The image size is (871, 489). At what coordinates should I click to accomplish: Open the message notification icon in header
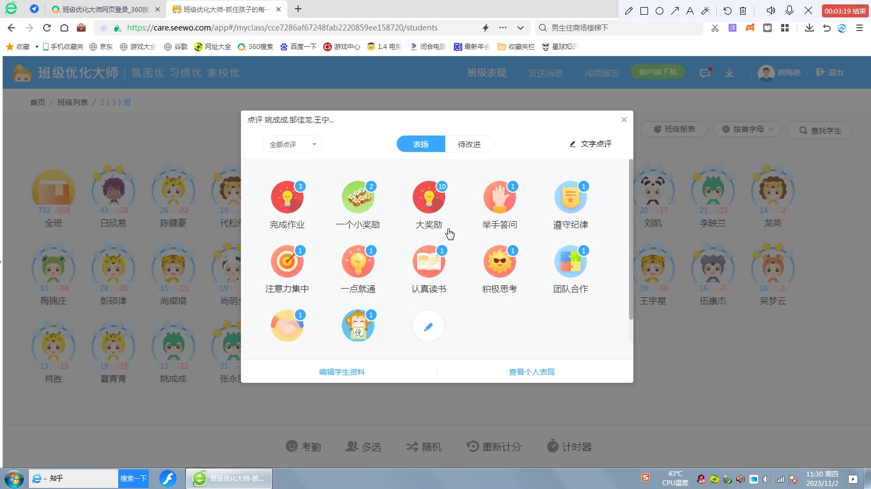click(705, 72)
